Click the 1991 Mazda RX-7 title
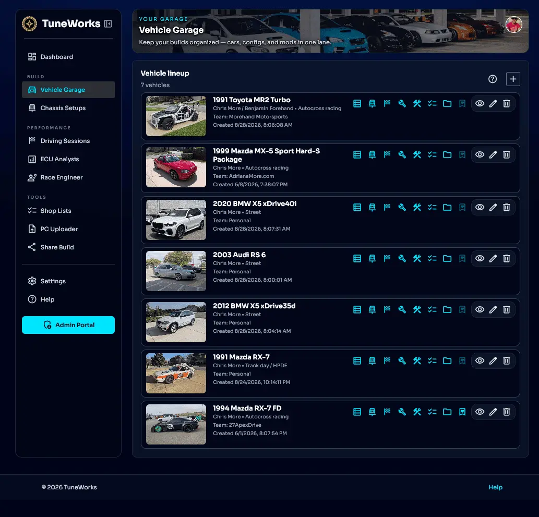539x517 pixels. point(241,357)
